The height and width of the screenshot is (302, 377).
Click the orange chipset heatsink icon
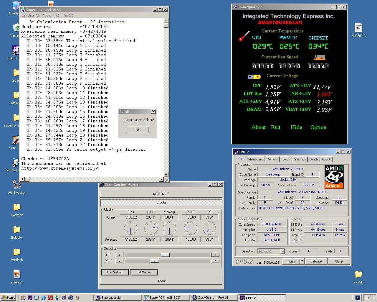pyautogui.click(x=320, y=58)
